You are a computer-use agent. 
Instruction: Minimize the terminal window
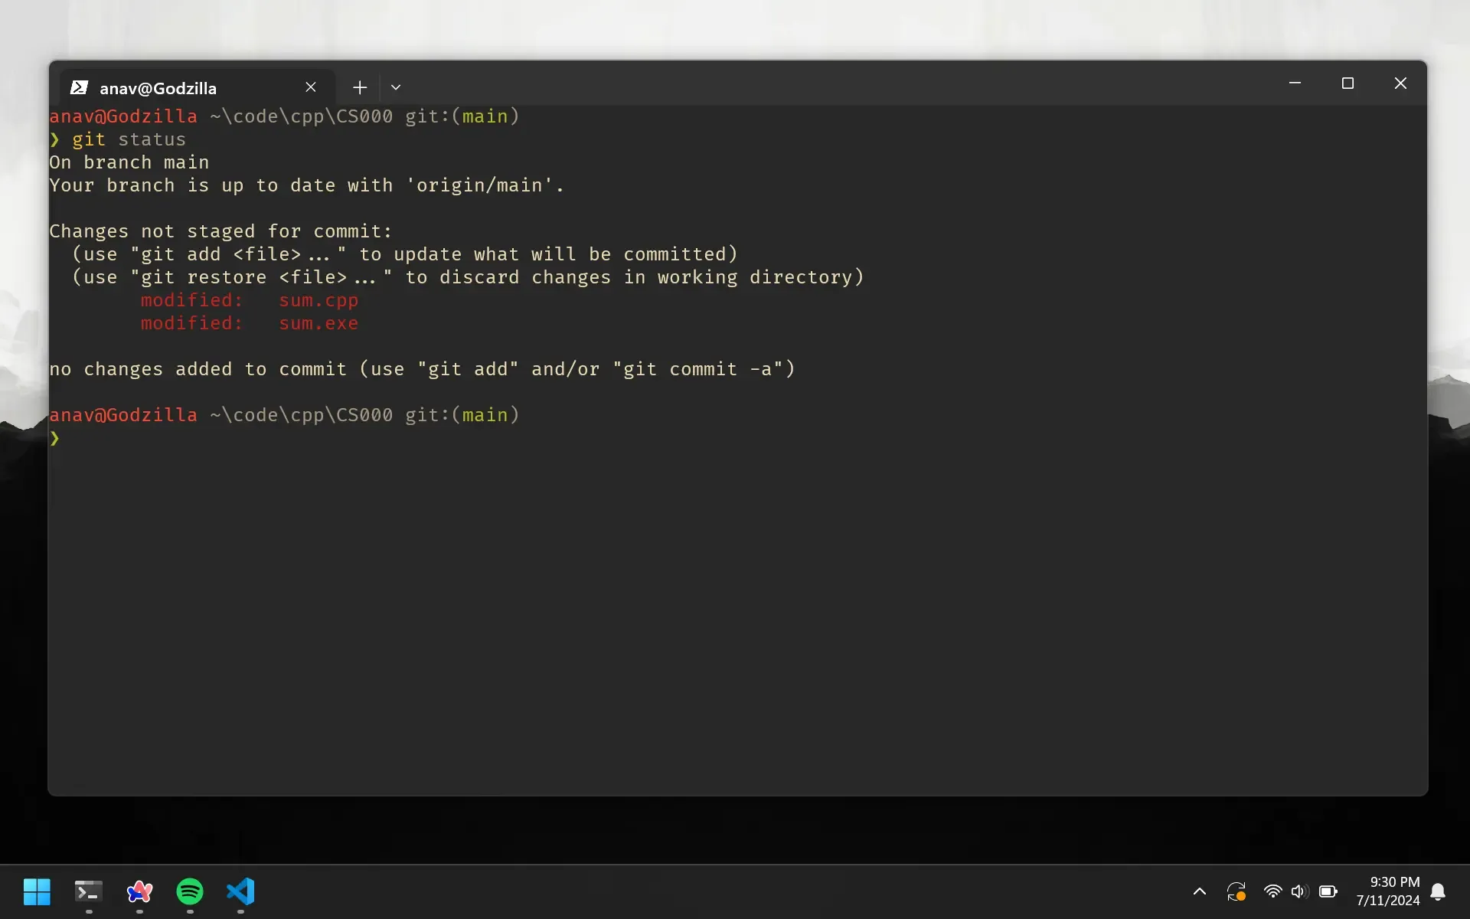[1295, 83]
